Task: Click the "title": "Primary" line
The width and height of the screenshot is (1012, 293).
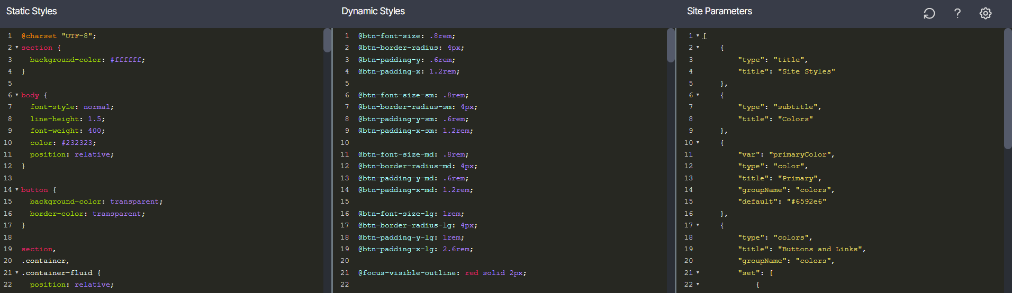Action: point(780,178)
